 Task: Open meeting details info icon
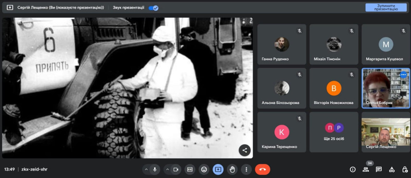(352, 169)
